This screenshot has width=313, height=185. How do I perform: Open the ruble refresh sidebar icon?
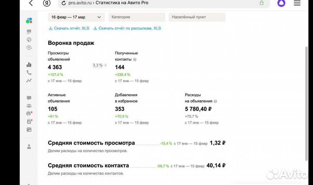29,47
